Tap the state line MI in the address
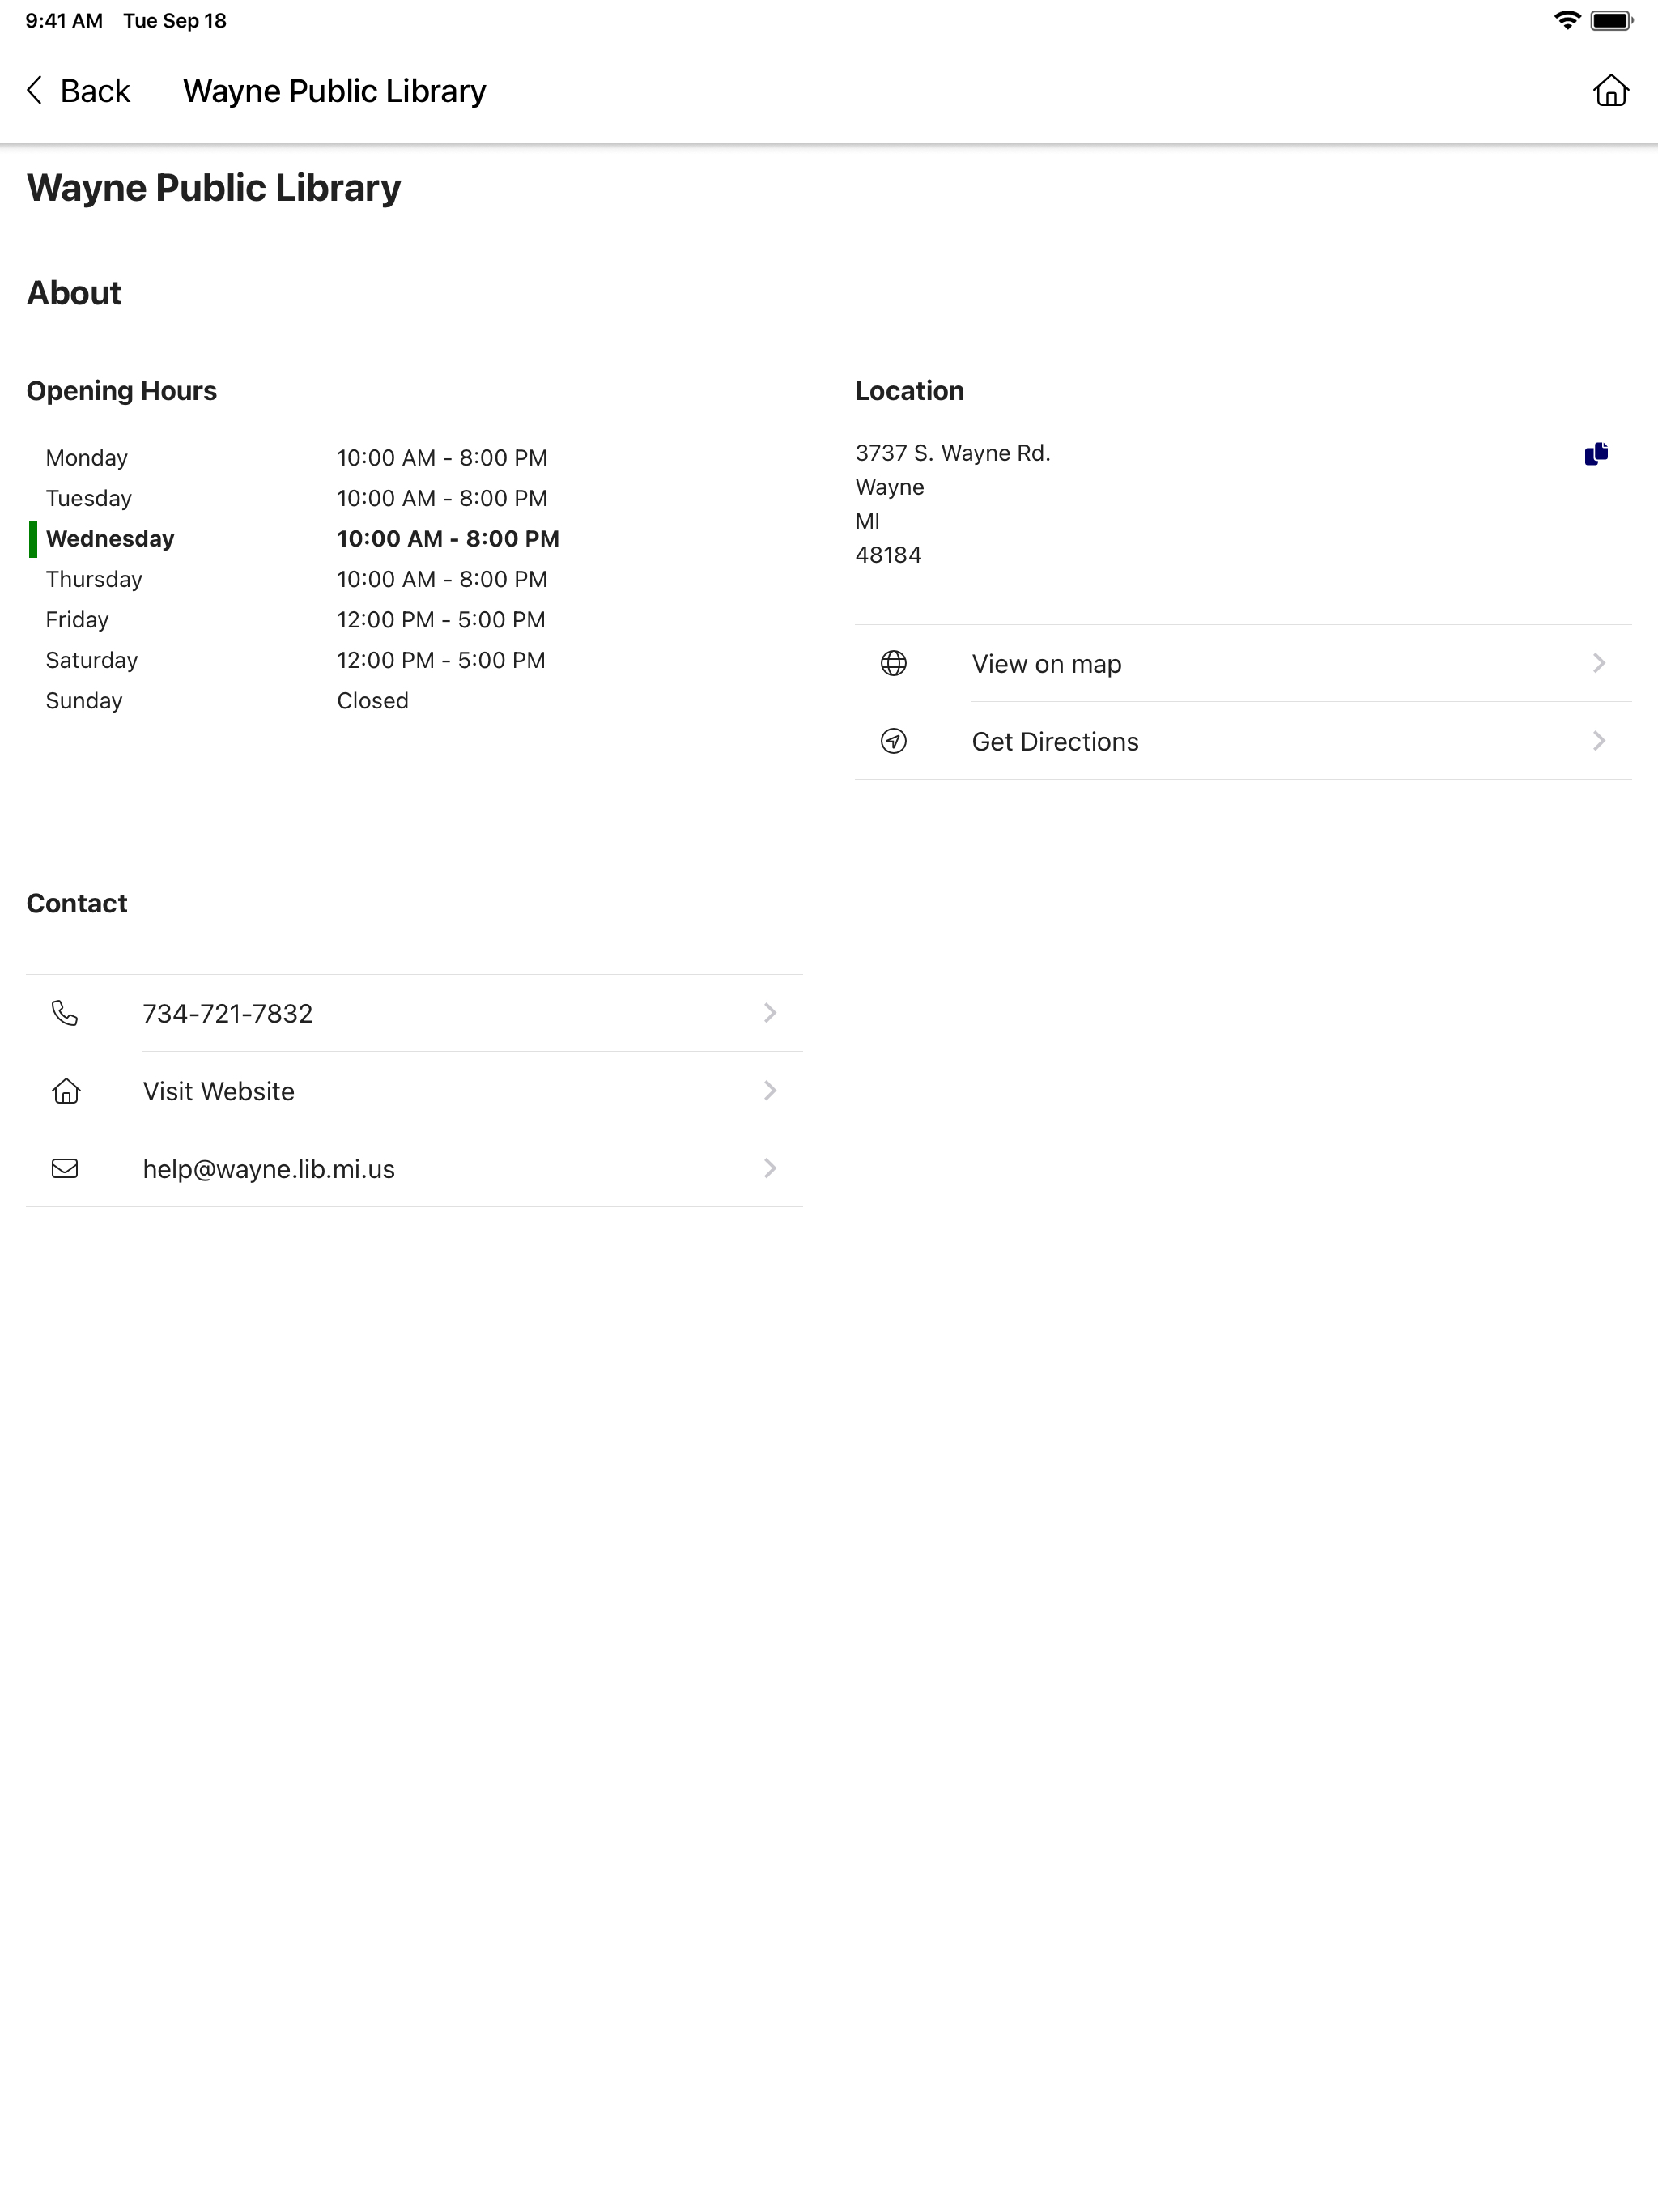Viewport: 1658px width, 2212px height. 868,521
